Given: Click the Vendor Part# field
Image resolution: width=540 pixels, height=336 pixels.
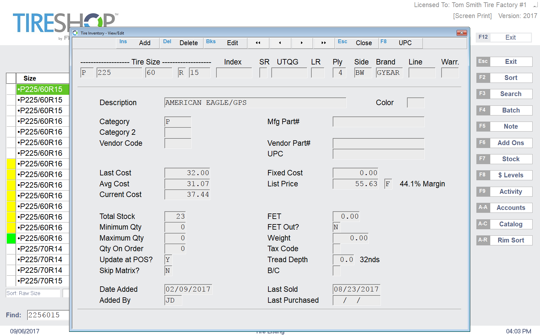Looking at the screenshot, I should pyautogui.click(x=379, y=143).
